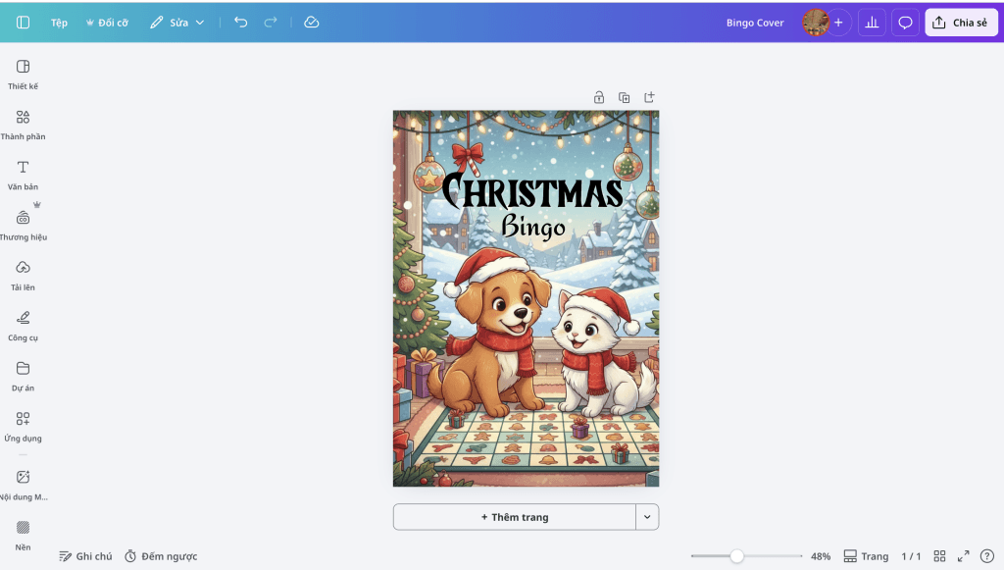
Task: Open the Tải lên uploads panel
Action: pos(23,275)
